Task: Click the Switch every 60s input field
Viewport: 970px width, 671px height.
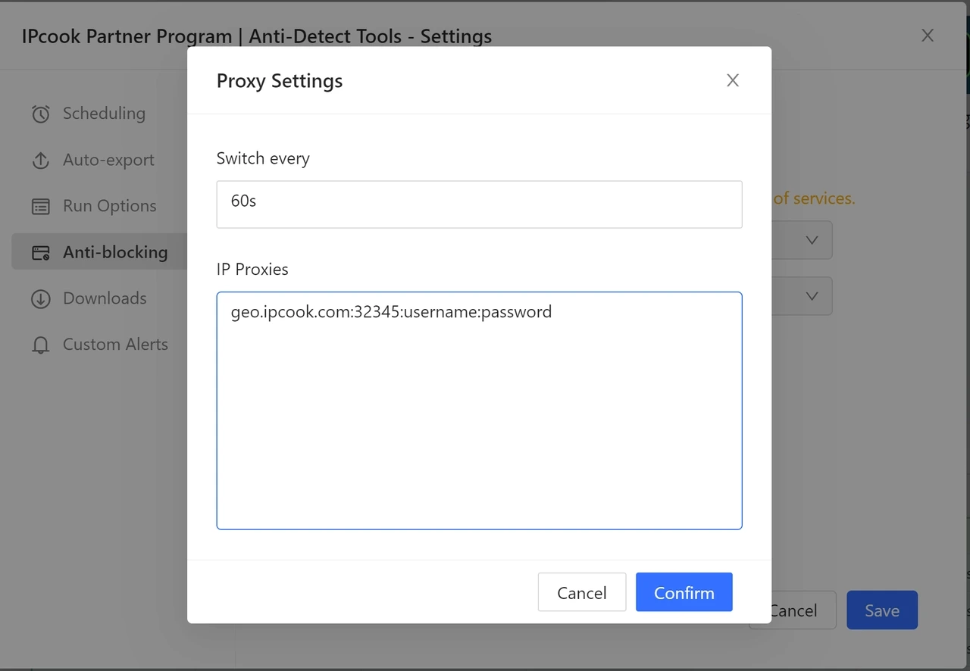Action: point(479,204)
